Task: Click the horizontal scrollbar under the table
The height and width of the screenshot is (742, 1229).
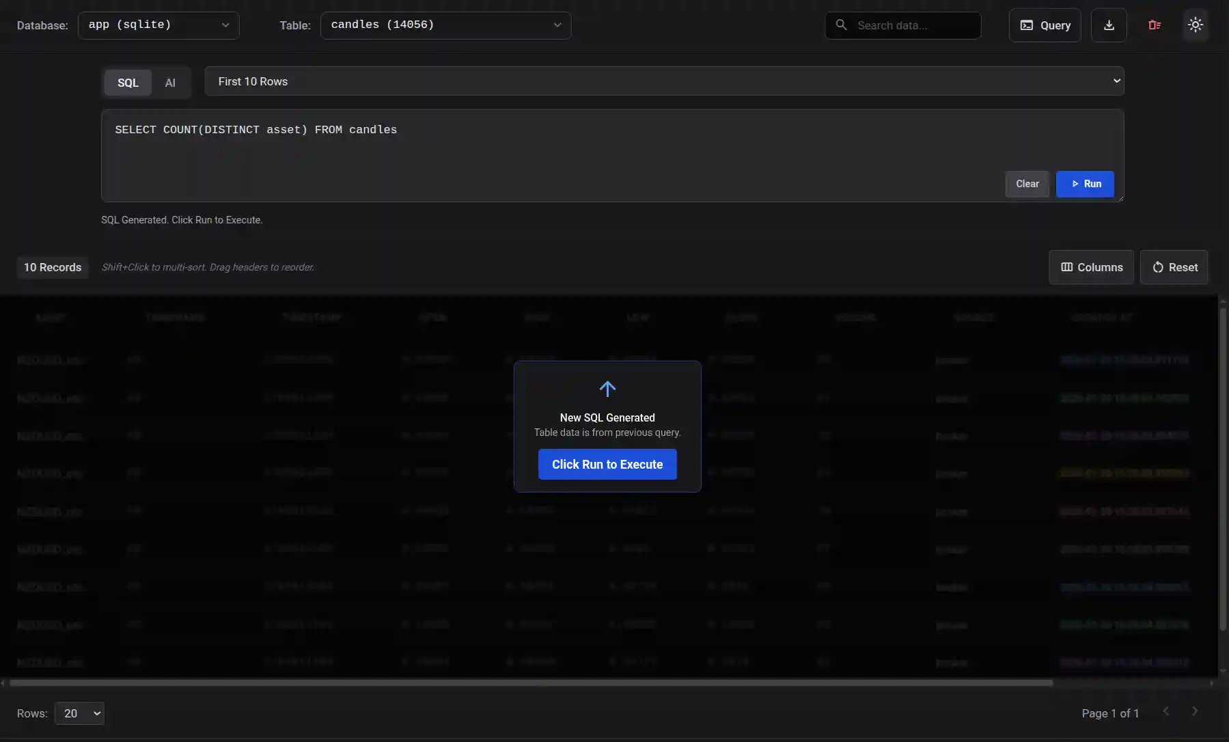Action: [x=531, y=683]
